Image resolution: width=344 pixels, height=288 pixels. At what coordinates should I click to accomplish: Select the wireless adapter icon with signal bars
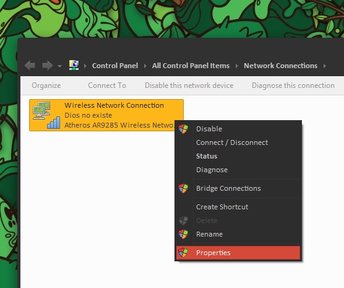[x=46, y=115]
